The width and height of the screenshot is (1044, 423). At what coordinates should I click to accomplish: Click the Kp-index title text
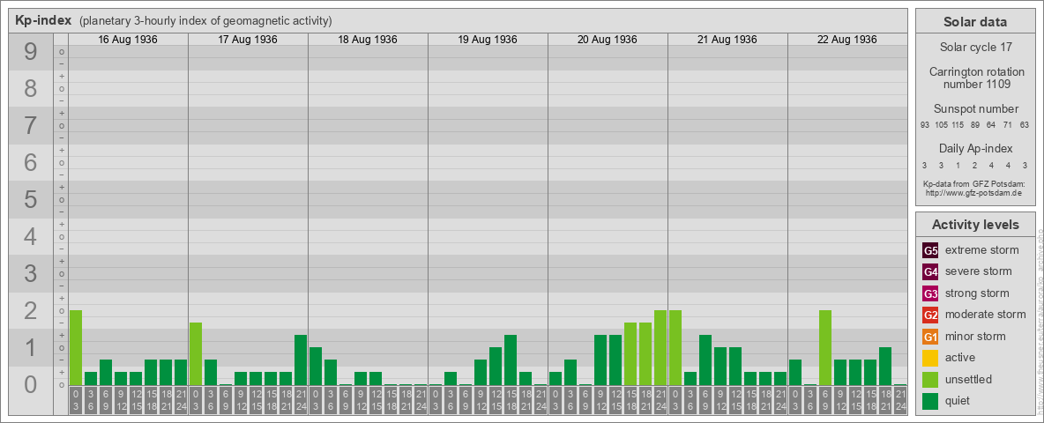tap(43, 20)
